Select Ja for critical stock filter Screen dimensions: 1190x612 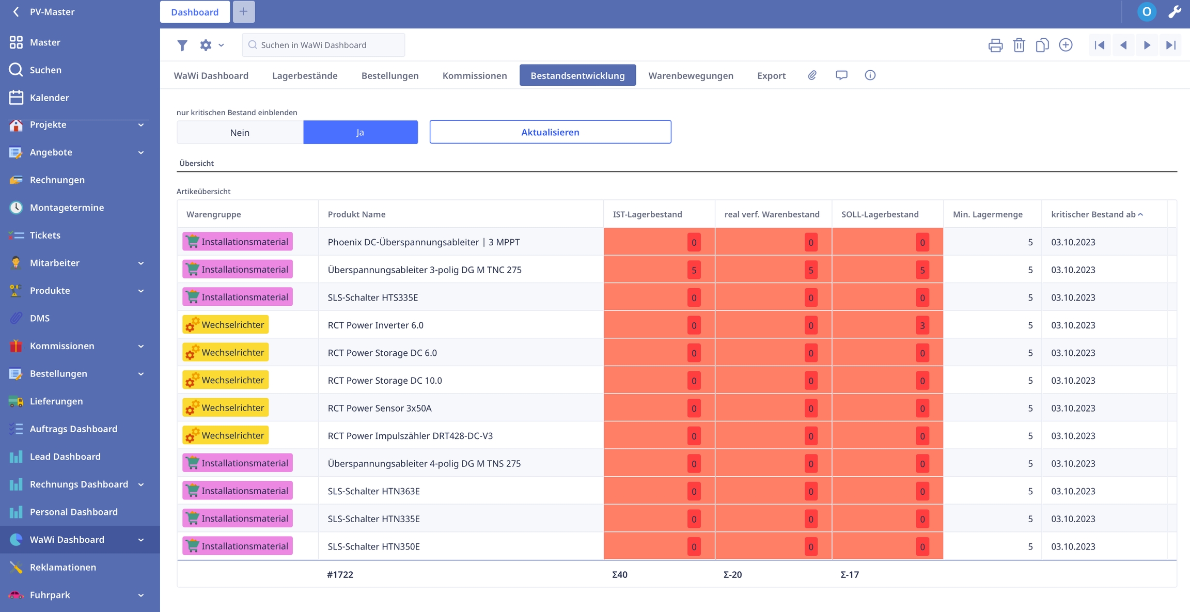coord(360,132)
